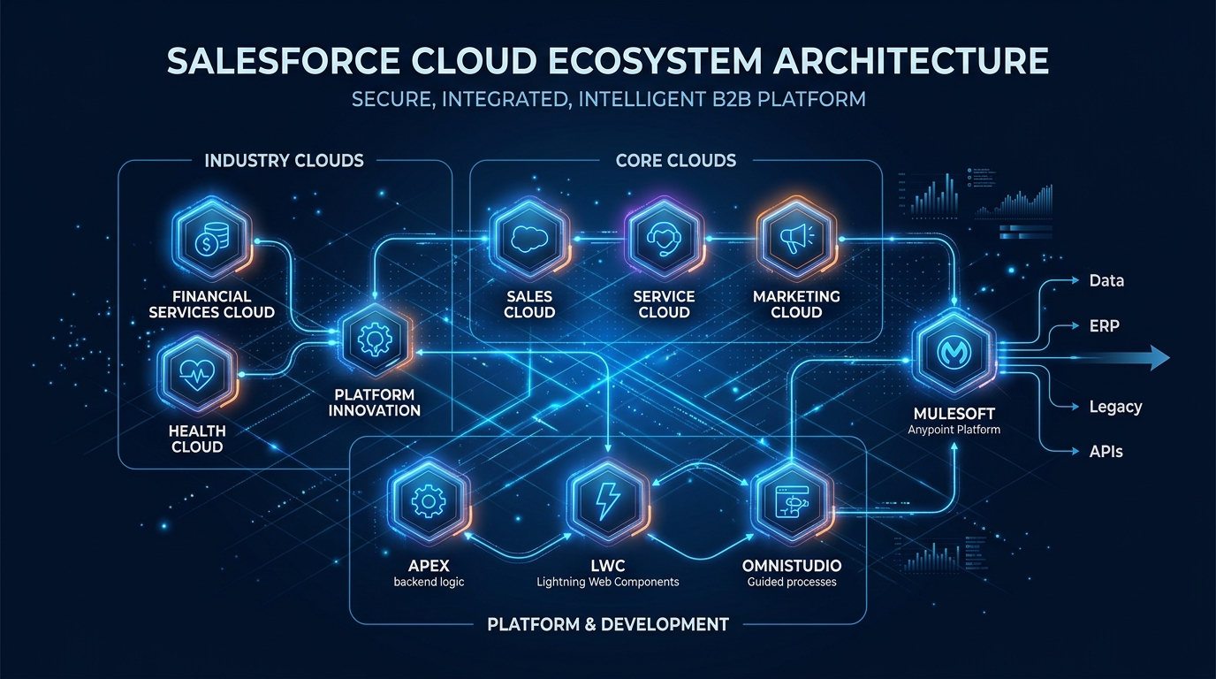Click the Service Cloud headset icon
The image size is (1216, 679).
point(665,239)
